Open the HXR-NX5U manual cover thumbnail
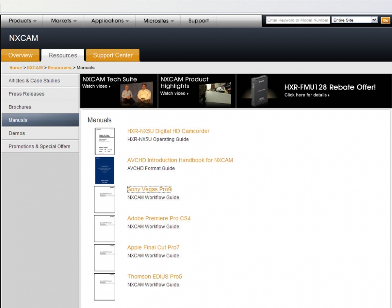 pos(105,141)
